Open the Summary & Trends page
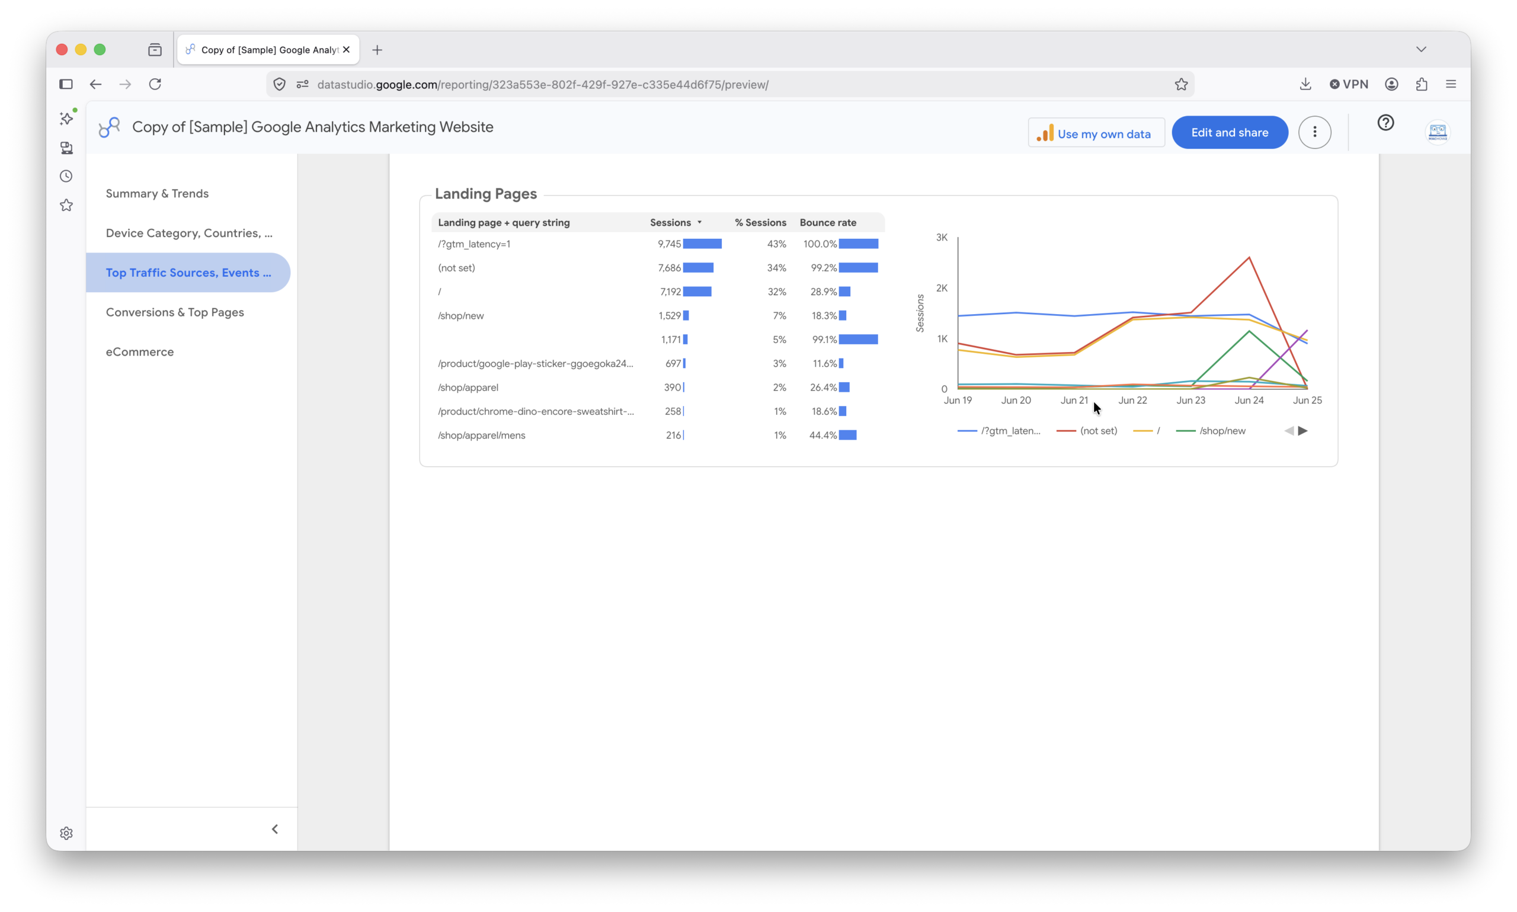Viewport: 1517px width, 912px height. (157, 194)
